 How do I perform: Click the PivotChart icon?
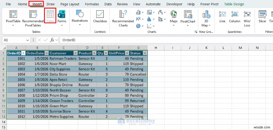point(188,14)
